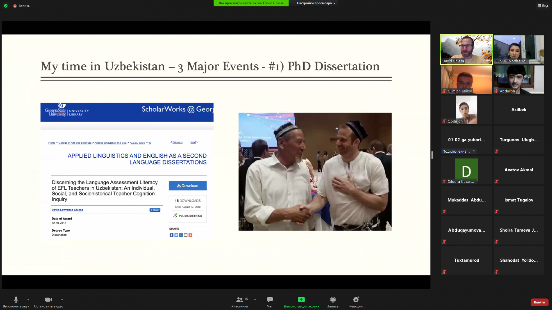This screenshot has width=552, height=310.
Task: Expand audio options arrow next to microphone
Action: [x=28, y=300]
